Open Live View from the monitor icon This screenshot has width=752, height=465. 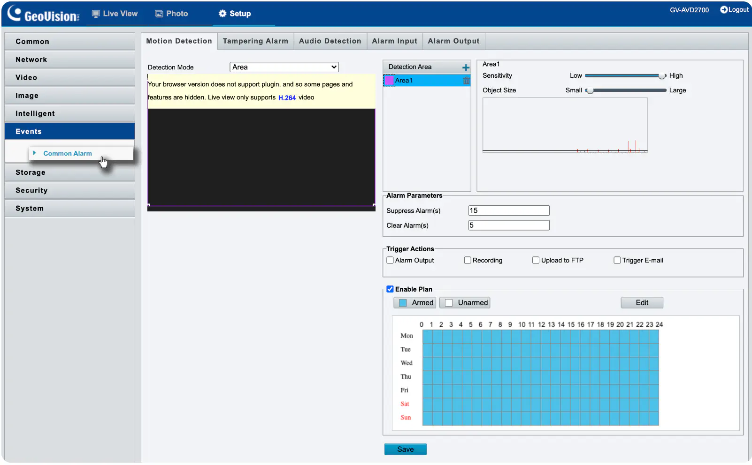(x=96, y=14)
